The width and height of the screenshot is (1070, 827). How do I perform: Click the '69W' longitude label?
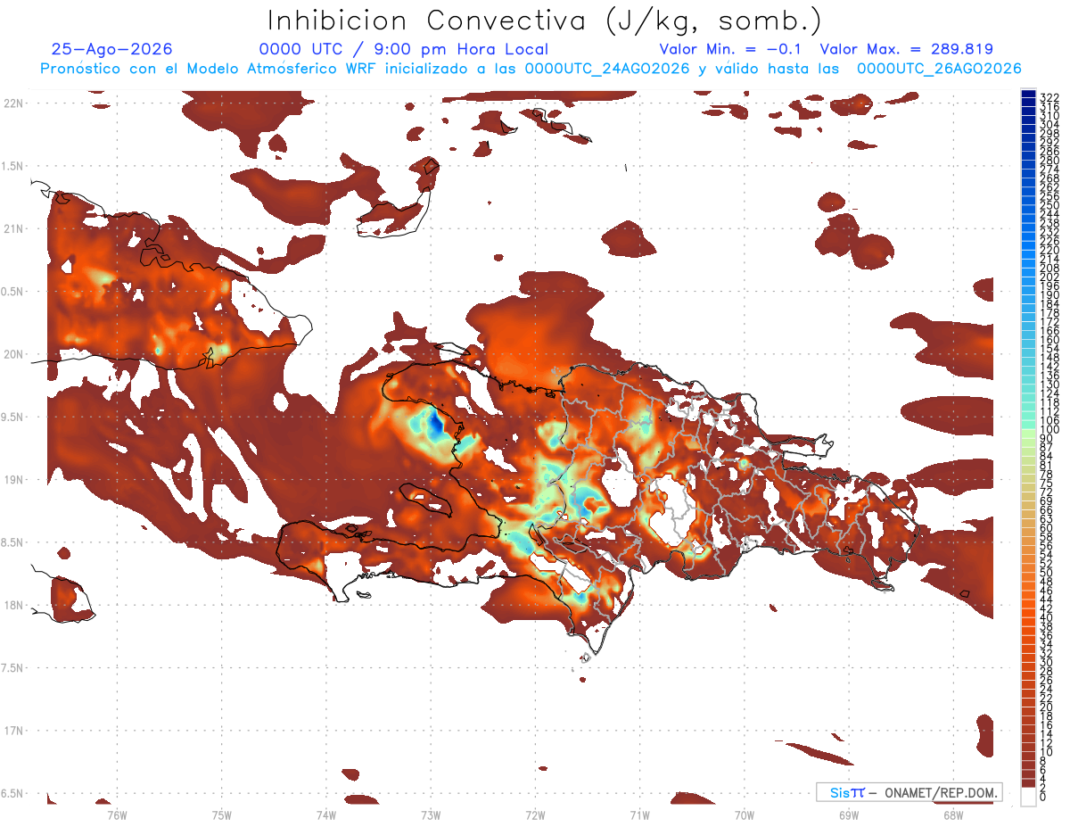click(x=849, y=815)
